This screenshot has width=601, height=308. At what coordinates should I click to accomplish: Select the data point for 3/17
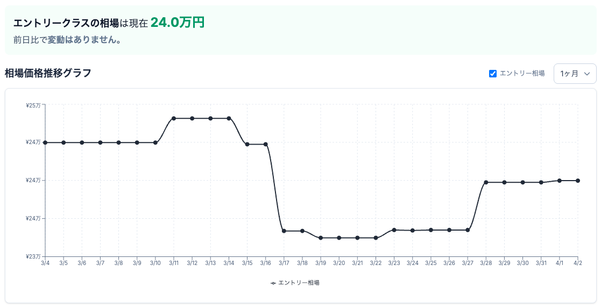[284, 231]
